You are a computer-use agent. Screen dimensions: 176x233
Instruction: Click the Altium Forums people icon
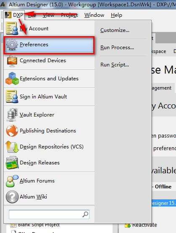12,181
